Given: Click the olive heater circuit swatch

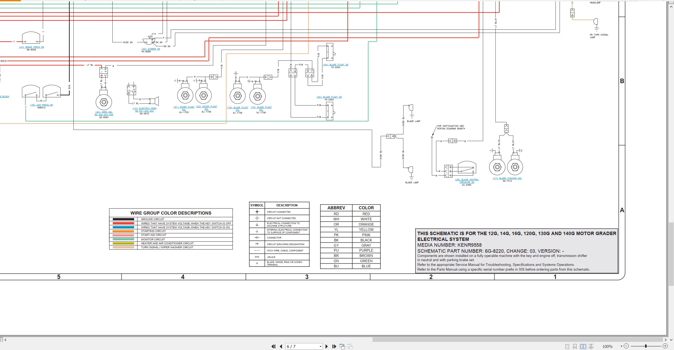Looking at the screenshot, I should 123,243.
